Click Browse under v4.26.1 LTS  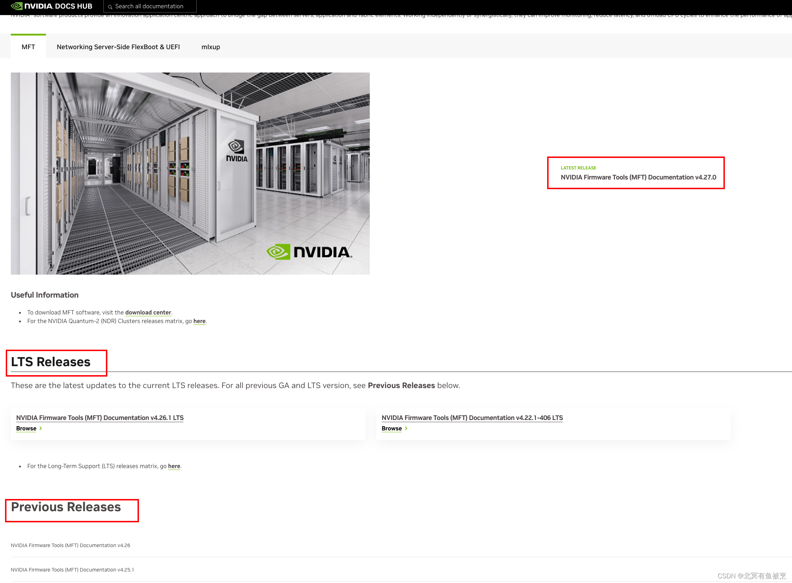pos(26,428)
